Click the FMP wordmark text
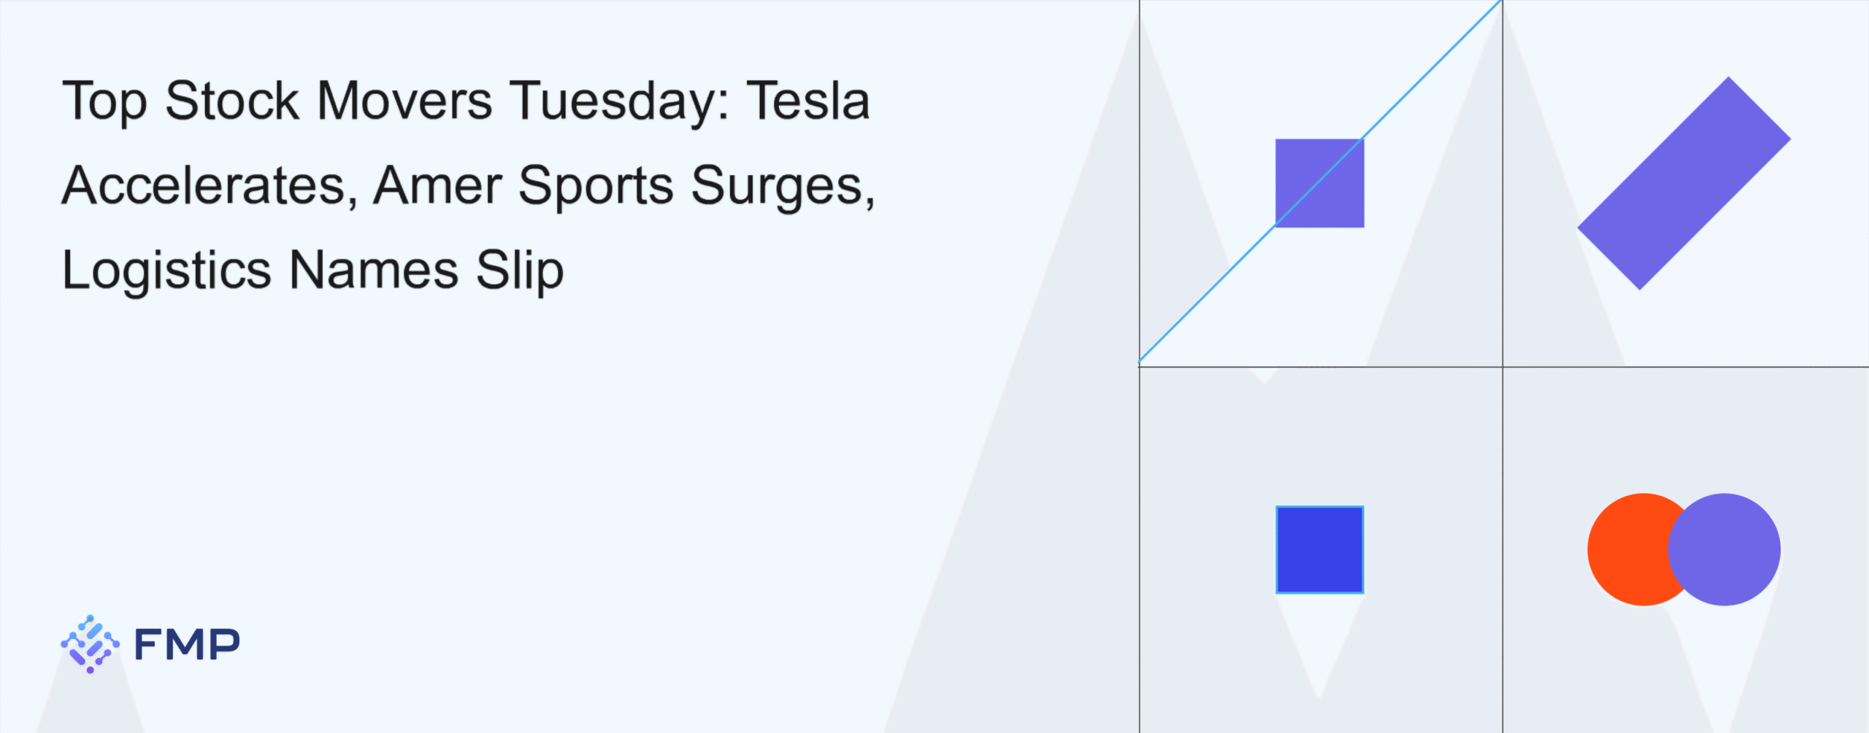 click(x=187, y=645)
